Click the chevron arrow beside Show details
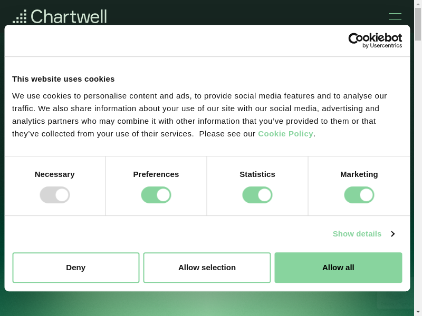 [x=392, y=234]
